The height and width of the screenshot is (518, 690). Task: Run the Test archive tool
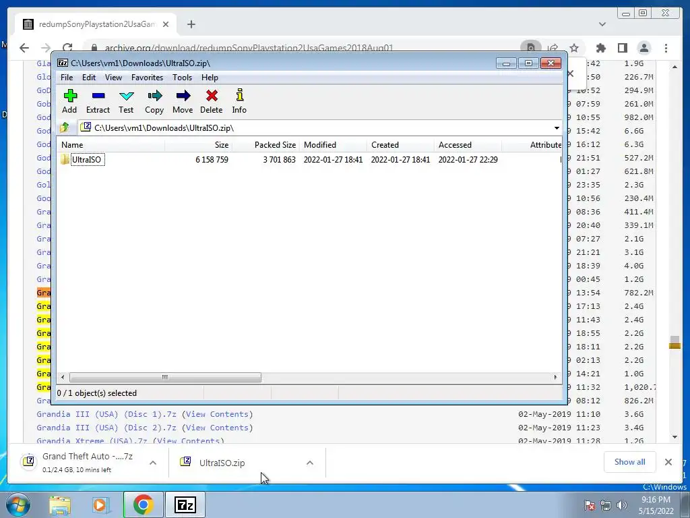click(x=126, y=101)
